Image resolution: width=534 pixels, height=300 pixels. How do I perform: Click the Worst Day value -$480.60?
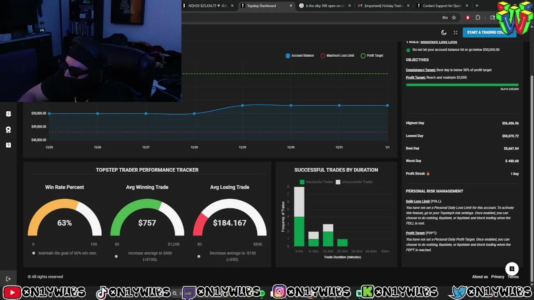(512, 161)
